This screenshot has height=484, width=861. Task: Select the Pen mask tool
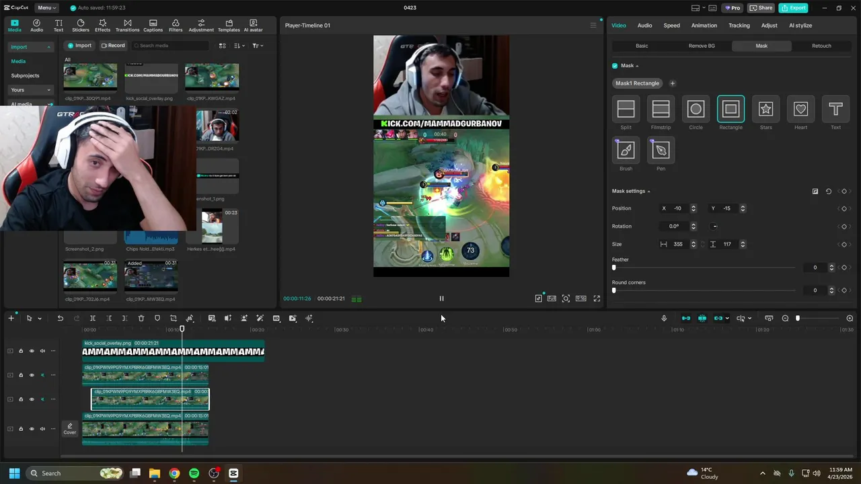click(661, 150)
